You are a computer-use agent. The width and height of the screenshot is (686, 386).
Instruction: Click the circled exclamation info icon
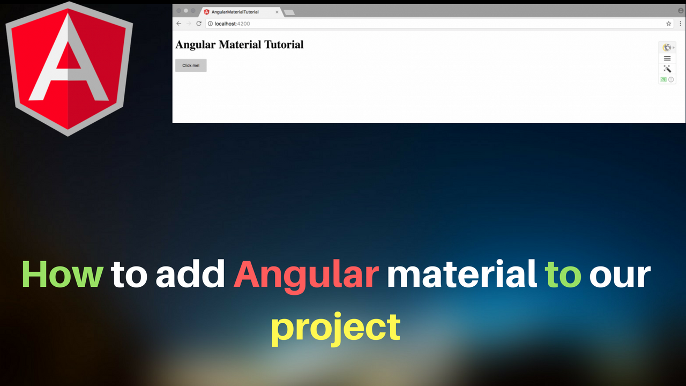(x=671, y=79)
